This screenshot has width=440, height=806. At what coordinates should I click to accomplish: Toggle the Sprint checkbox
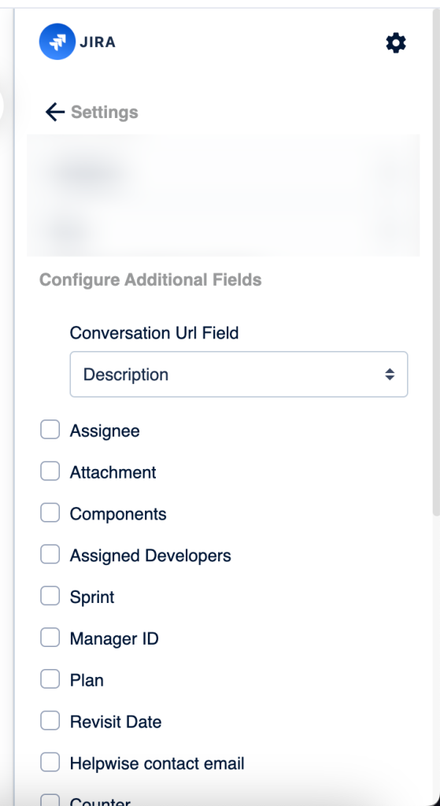tap(50, 597)
